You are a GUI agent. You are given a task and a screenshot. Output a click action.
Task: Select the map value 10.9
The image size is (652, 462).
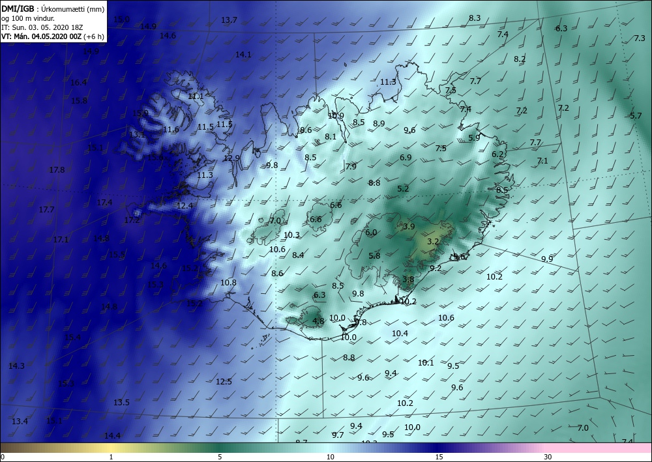tap(336, 116)
